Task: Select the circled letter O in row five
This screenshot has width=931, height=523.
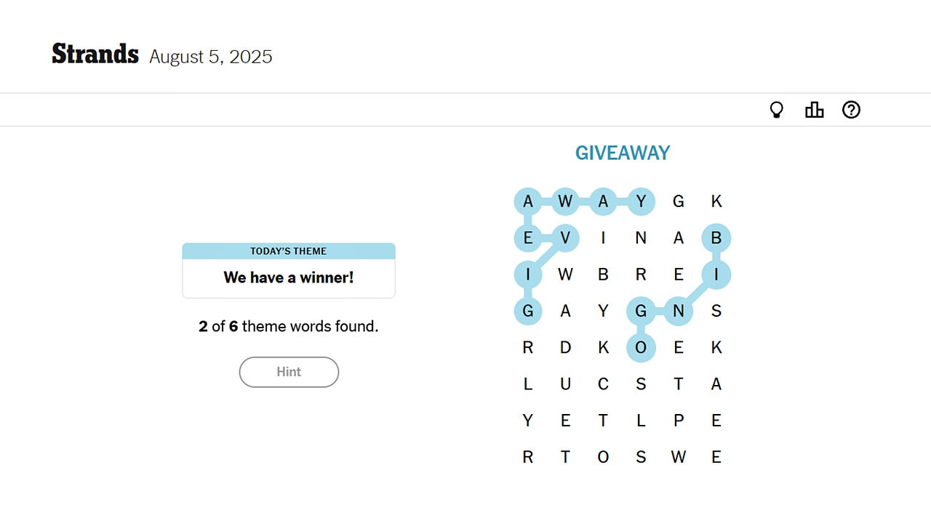Action: (x=642, y=347)
